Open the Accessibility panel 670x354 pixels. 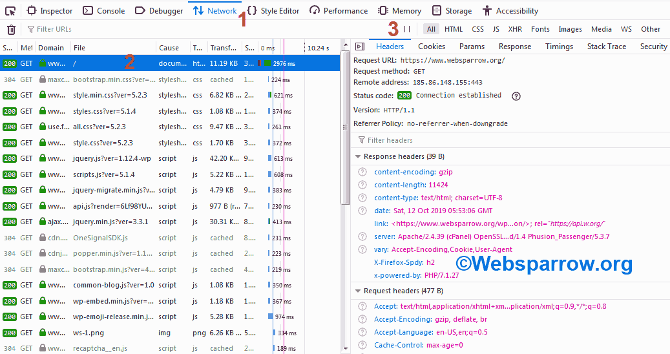pos(510,11)
